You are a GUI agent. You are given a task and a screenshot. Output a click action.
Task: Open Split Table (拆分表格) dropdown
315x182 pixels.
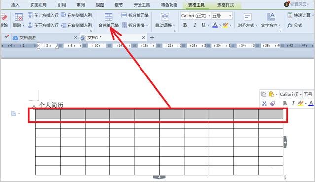tap(147, 25)
